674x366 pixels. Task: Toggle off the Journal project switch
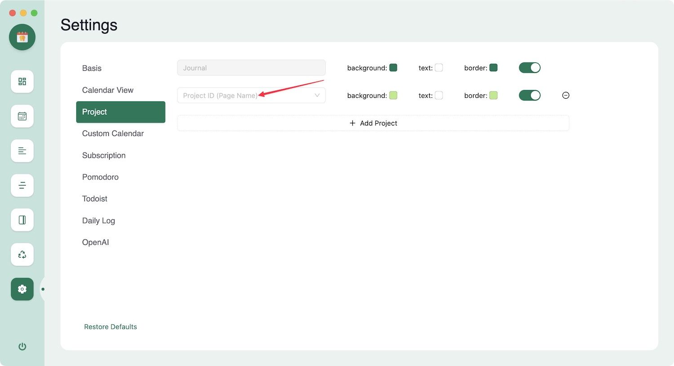529,68
